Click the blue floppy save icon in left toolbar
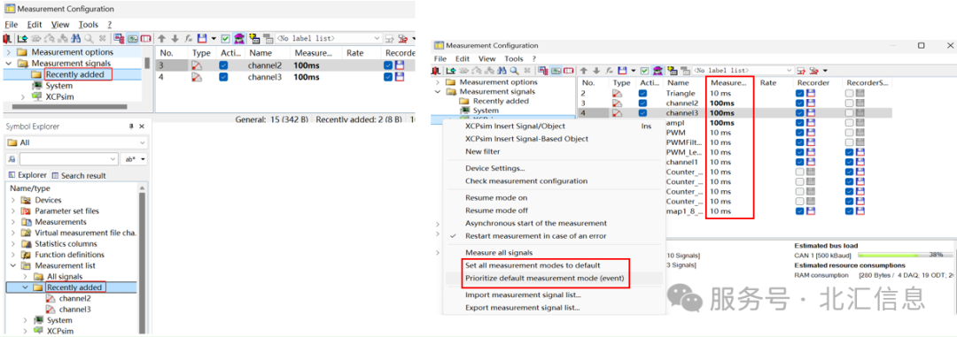 pos(202,38)
